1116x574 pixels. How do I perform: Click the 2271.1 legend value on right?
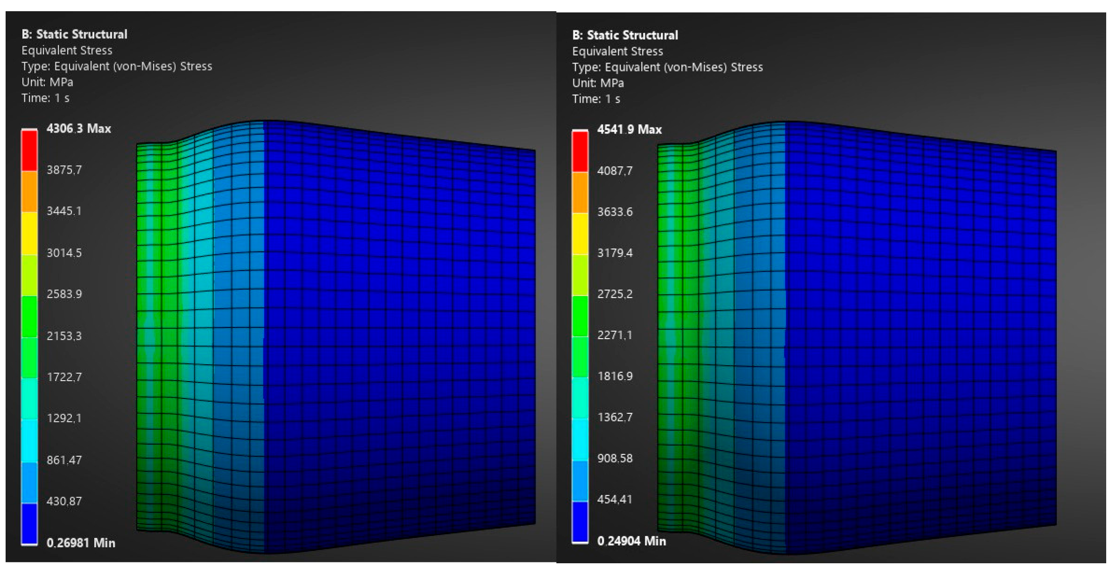click(x=615, y=335)
